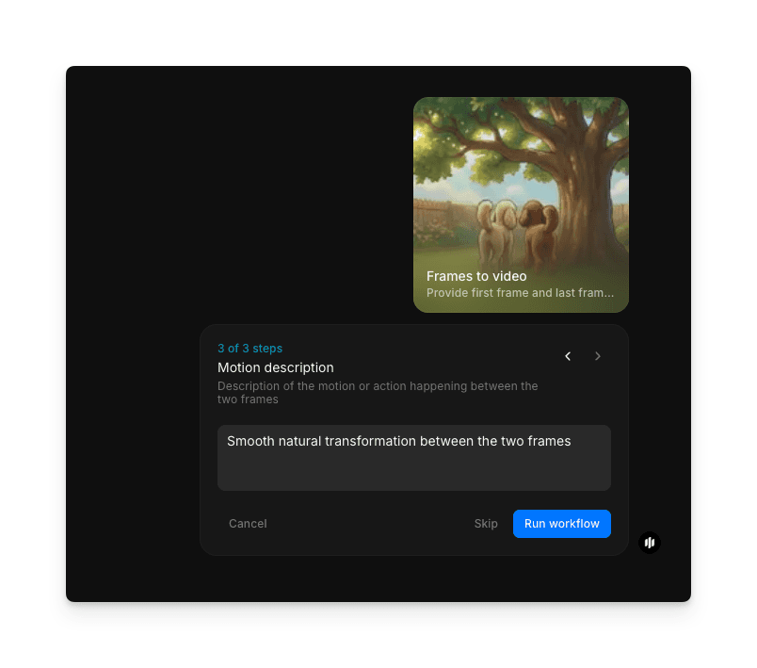Run the workflow with the blue button
757x668 pixels.
coord(561,524)
